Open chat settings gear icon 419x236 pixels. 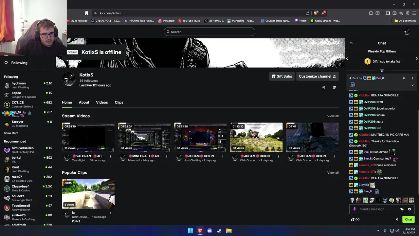[x=397, y=220]
